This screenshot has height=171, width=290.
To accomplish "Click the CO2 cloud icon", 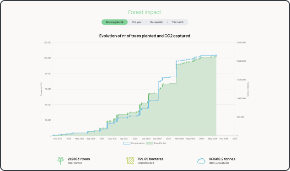I will 201,161.
